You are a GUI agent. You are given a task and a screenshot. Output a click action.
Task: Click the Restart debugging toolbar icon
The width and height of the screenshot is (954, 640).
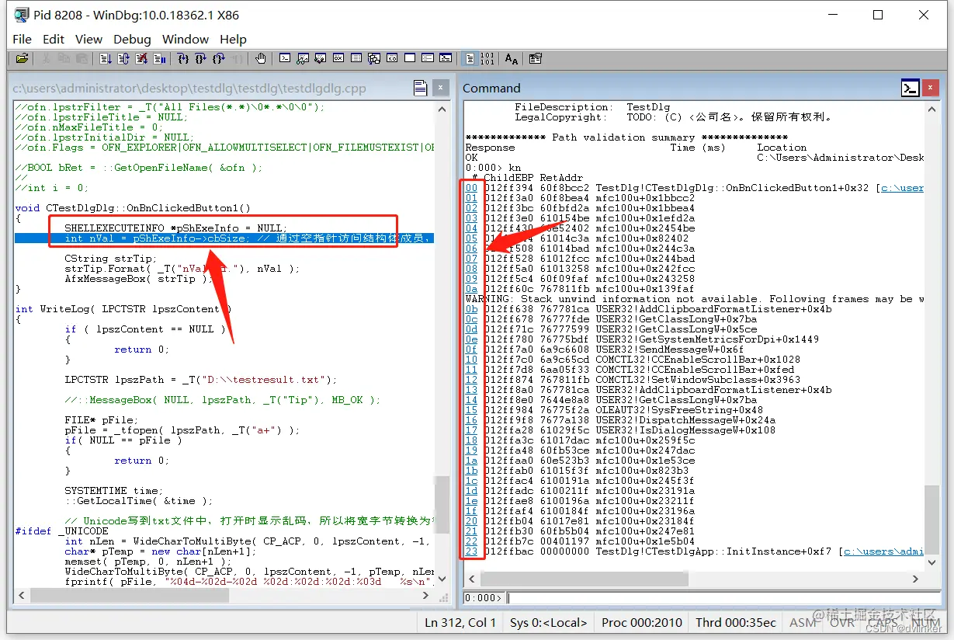click(x=123, y=58)
